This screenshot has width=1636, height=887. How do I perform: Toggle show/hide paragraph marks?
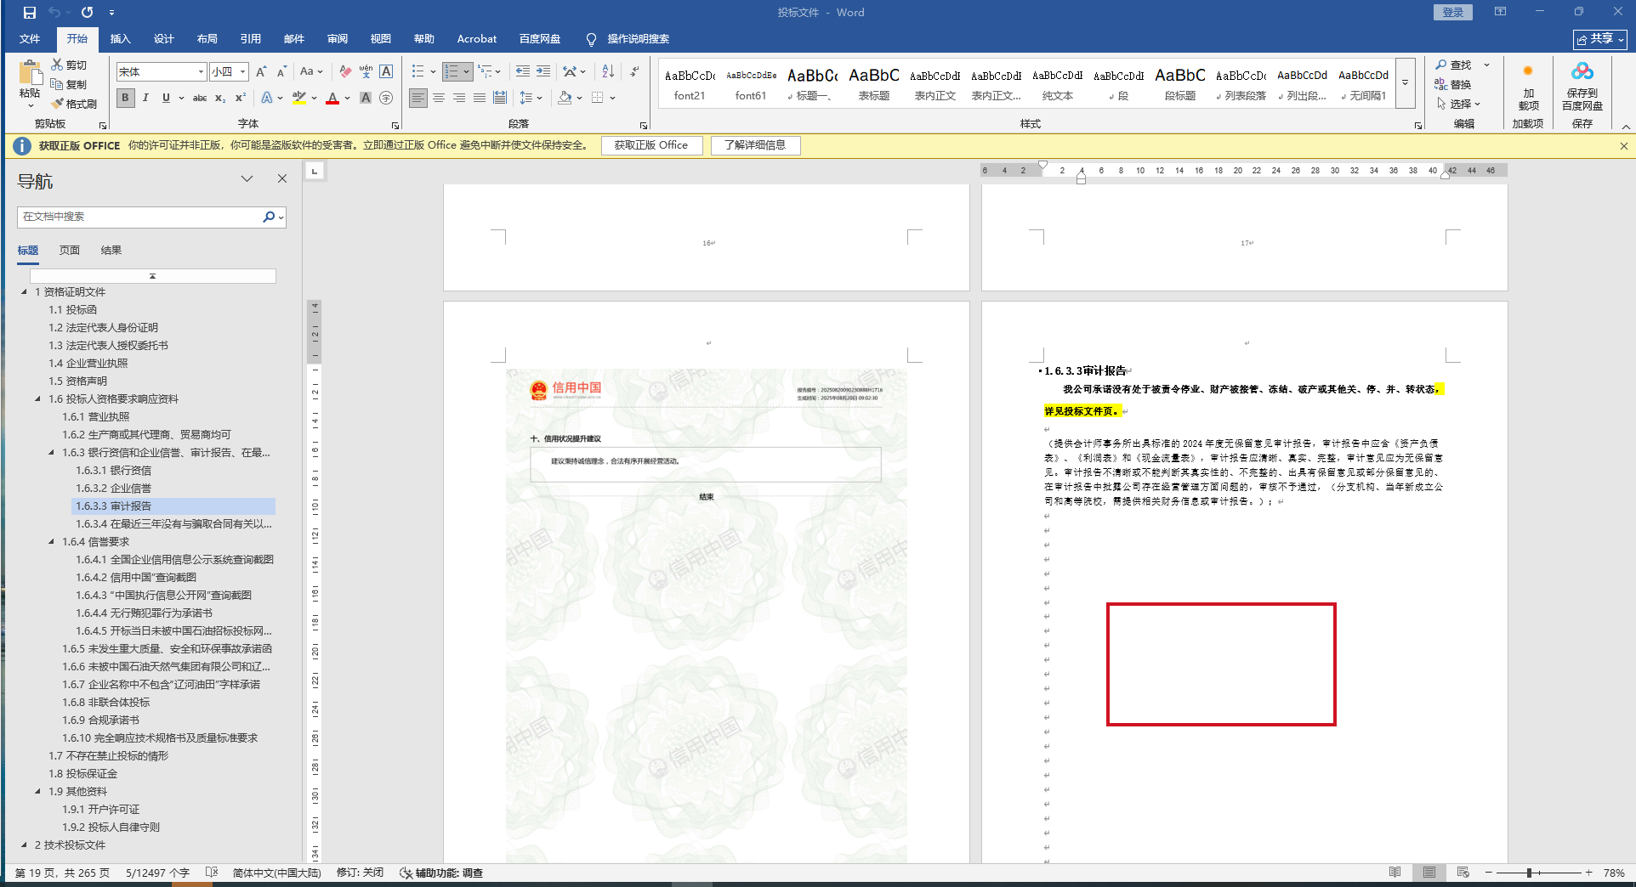pyautogui.click(x=634, y=72)
